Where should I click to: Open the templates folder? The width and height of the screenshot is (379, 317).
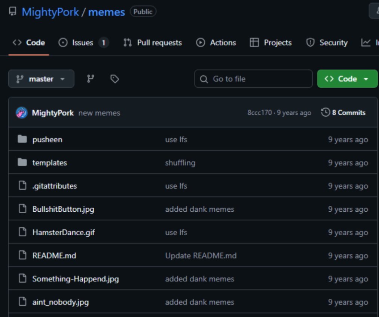tap(49, 163)
